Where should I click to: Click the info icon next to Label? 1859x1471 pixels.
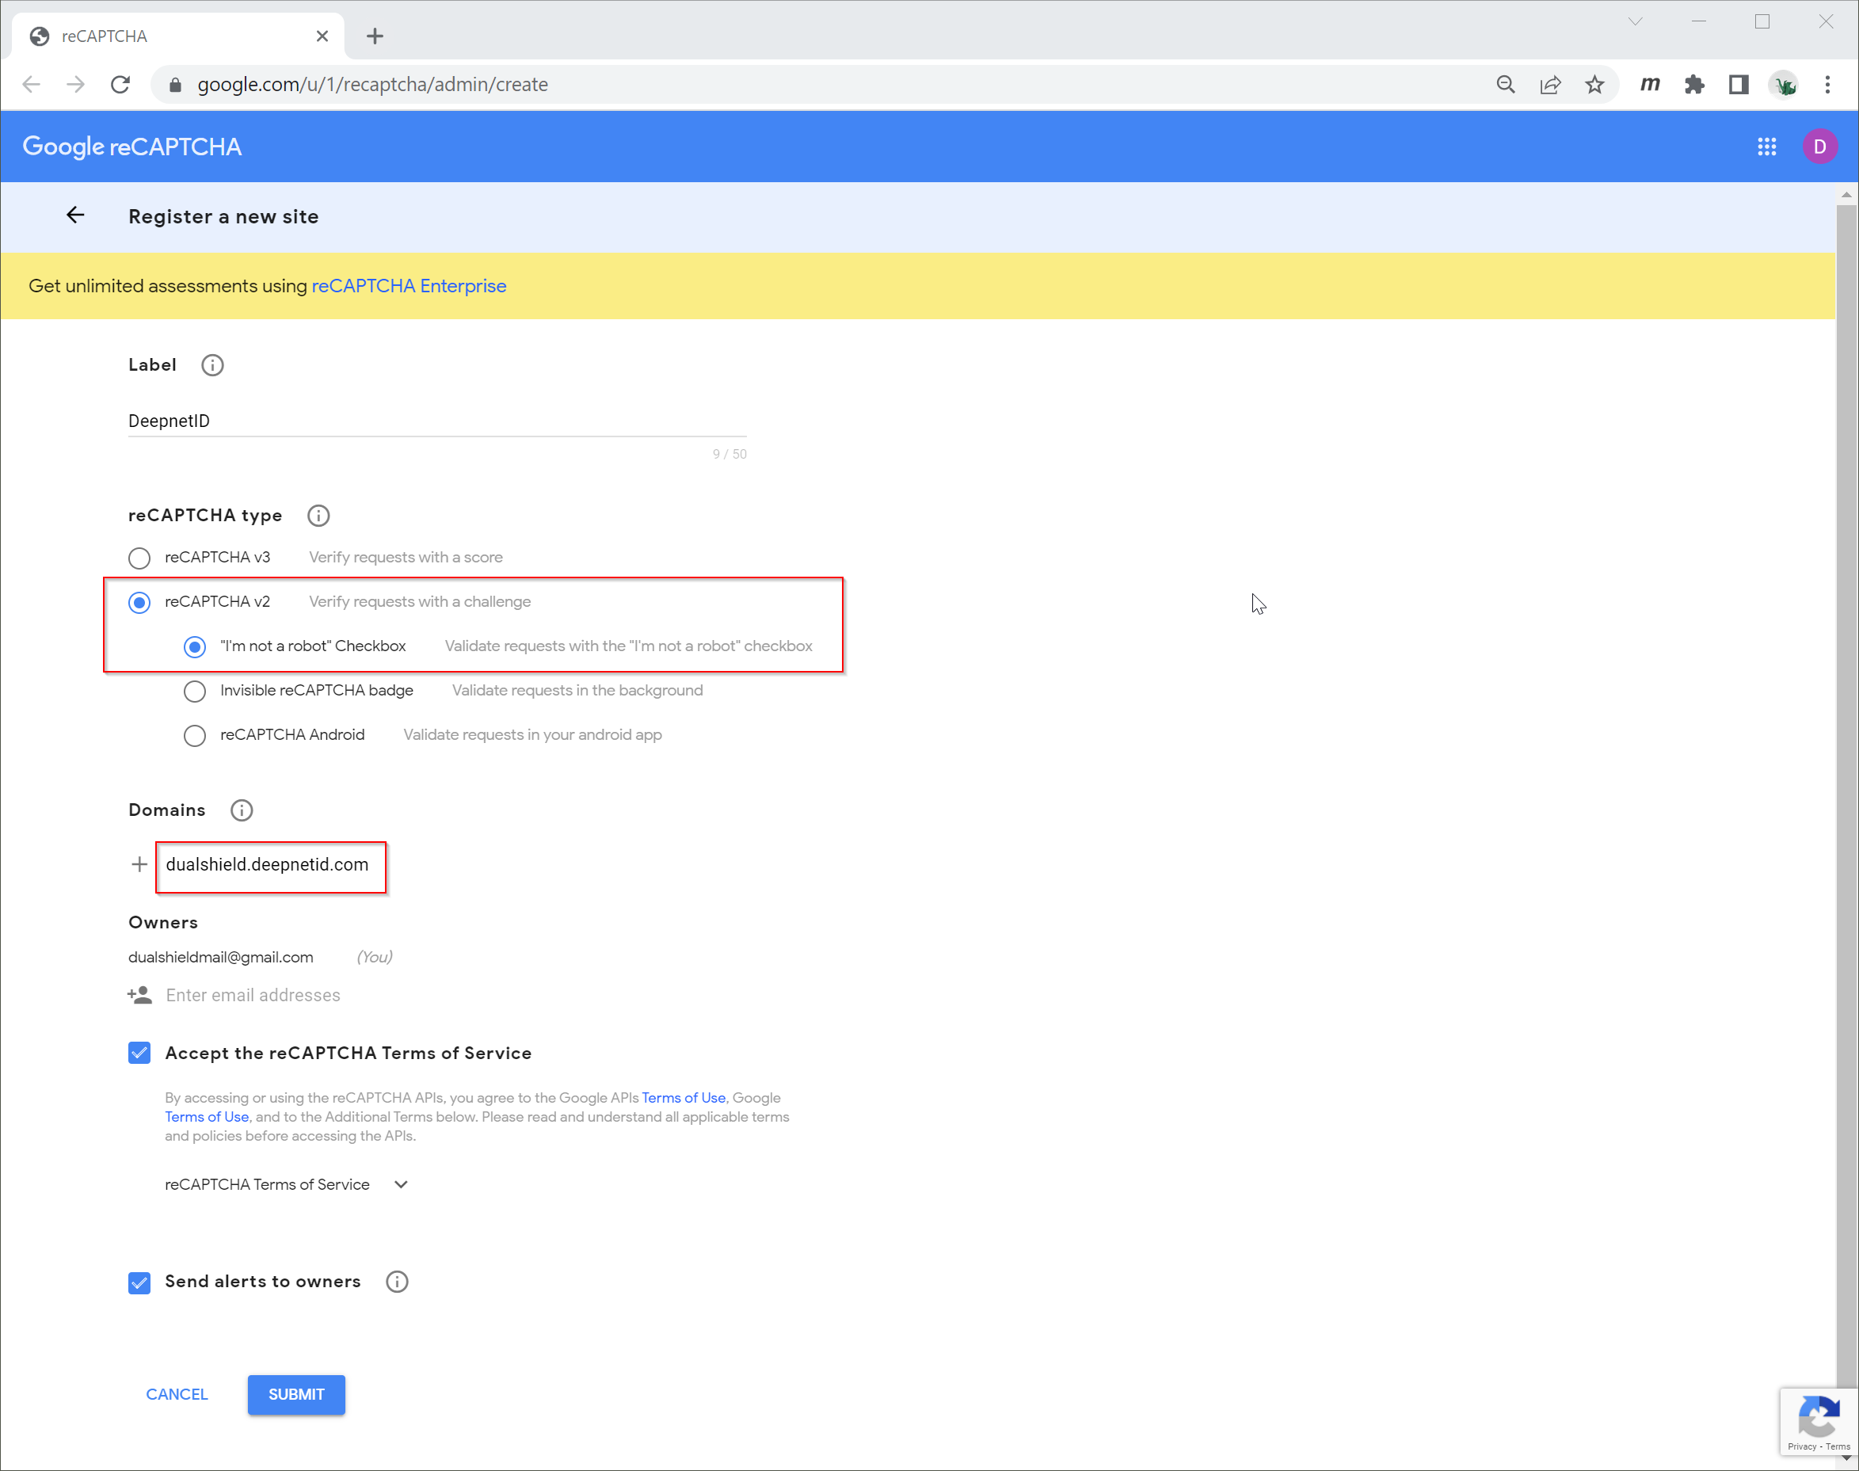point(211,365)
